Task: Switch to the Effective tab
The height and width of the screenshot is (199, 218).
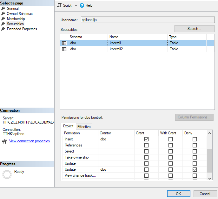Action: [x=84, y=127]
